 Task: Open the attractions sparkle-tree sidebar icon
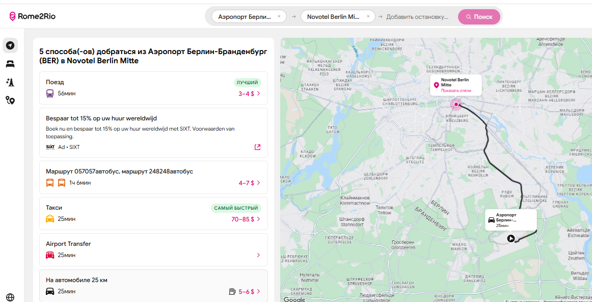click(x=10, y=82)
